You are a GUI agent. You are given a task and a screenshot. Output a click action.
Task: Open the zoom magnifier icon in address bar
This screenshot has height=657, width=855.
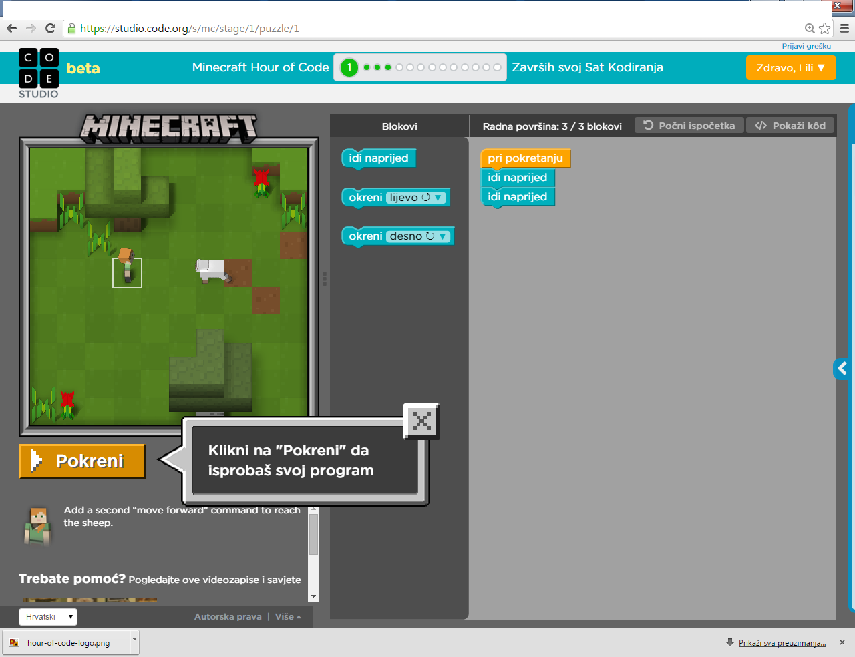click(810, 28)
